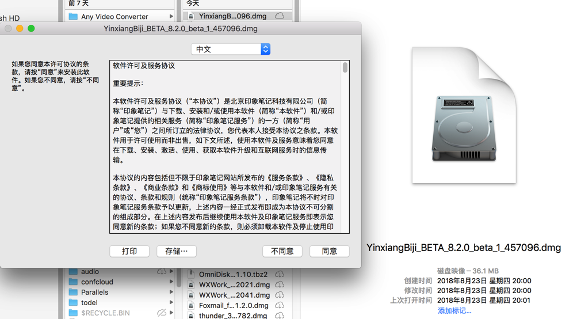This screenshot has height=319, width=581.
Task: Select the confcloud folder icon
Action: point(73,282)
